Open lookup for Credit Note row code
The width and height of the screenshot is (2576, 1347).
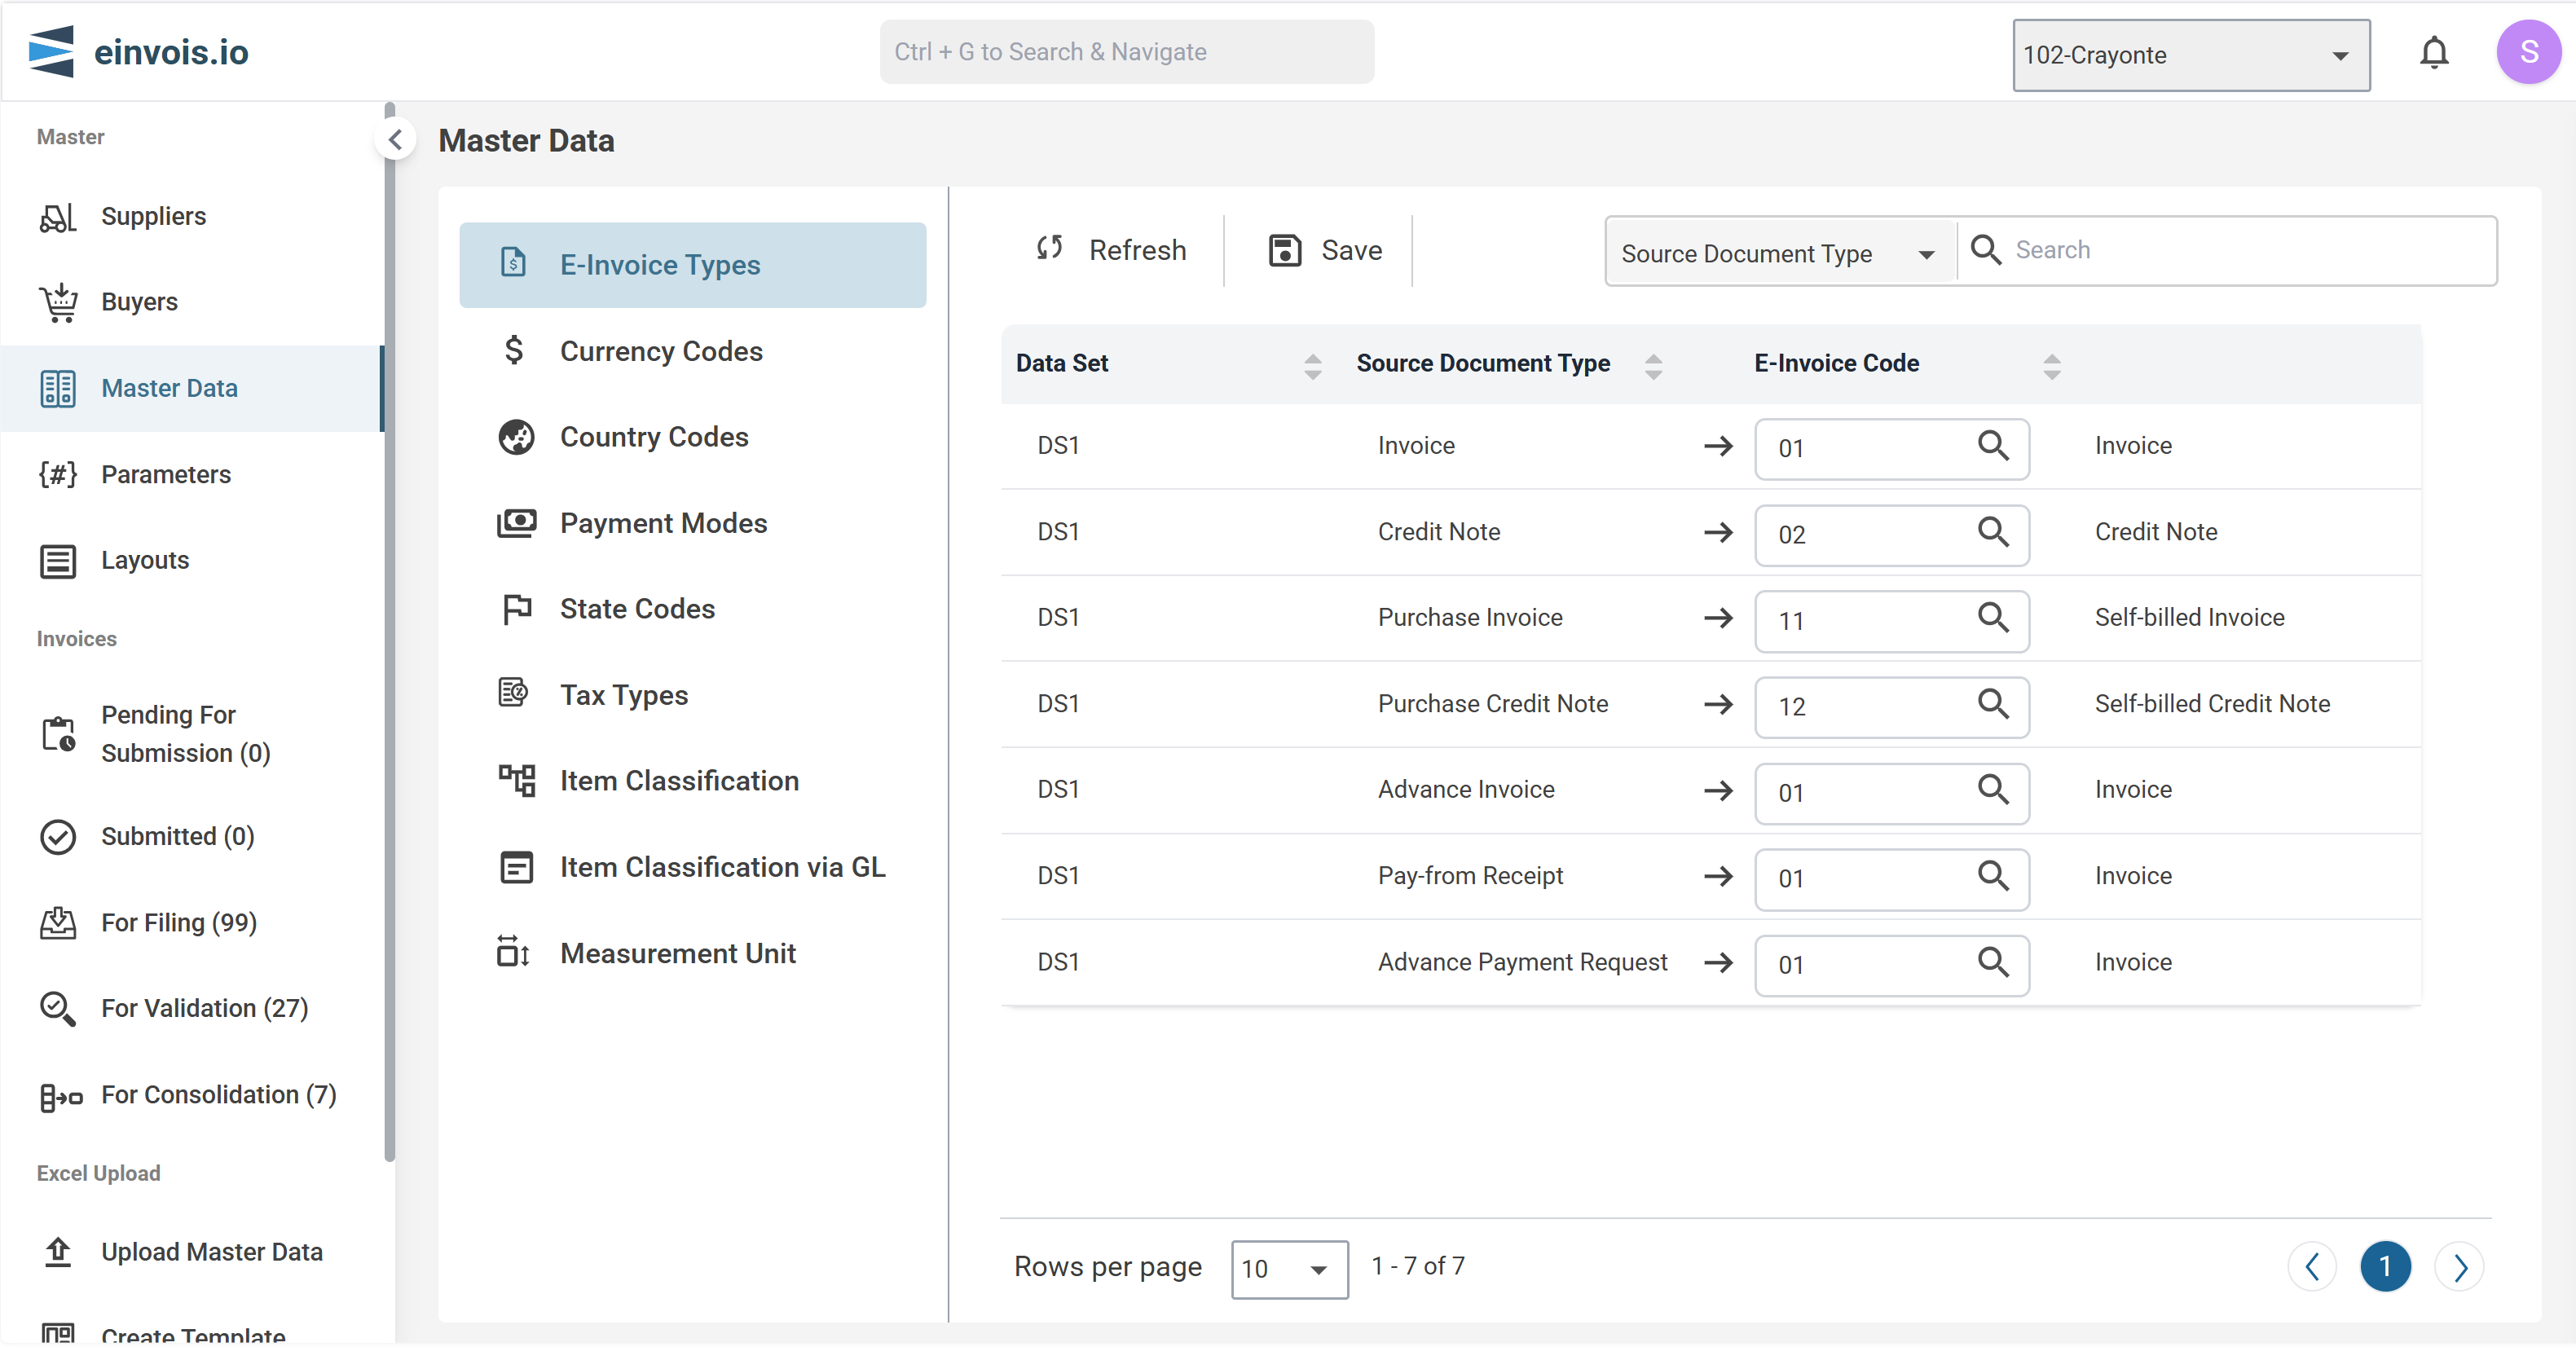tap(1993, 533)
